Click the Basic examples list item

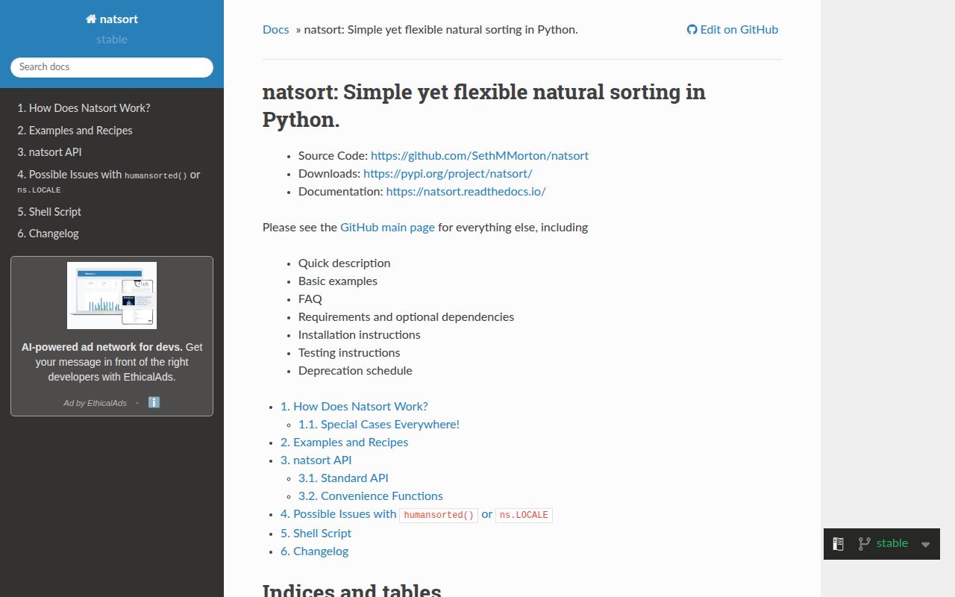point(338,281)
